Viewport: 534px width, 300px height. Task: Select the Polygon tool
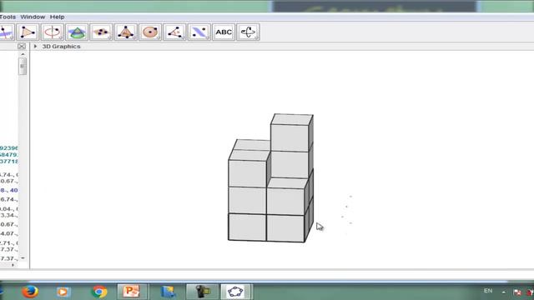click(x=28, y=32)
